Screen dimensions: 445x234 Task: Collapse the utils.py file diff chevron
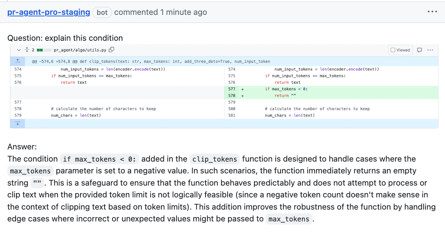click(x=19, y=50)
